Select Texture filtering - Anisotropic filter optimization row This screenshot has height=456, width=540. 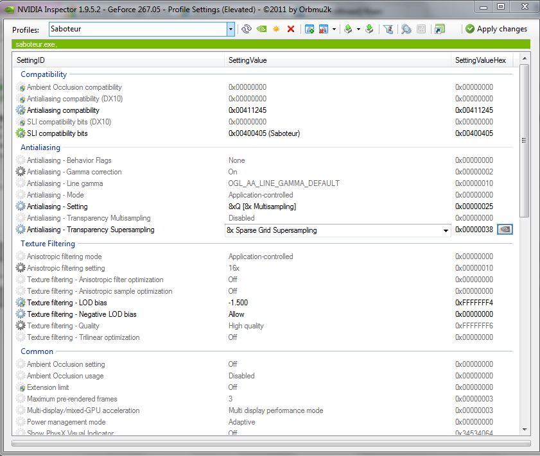coord(263,280)
